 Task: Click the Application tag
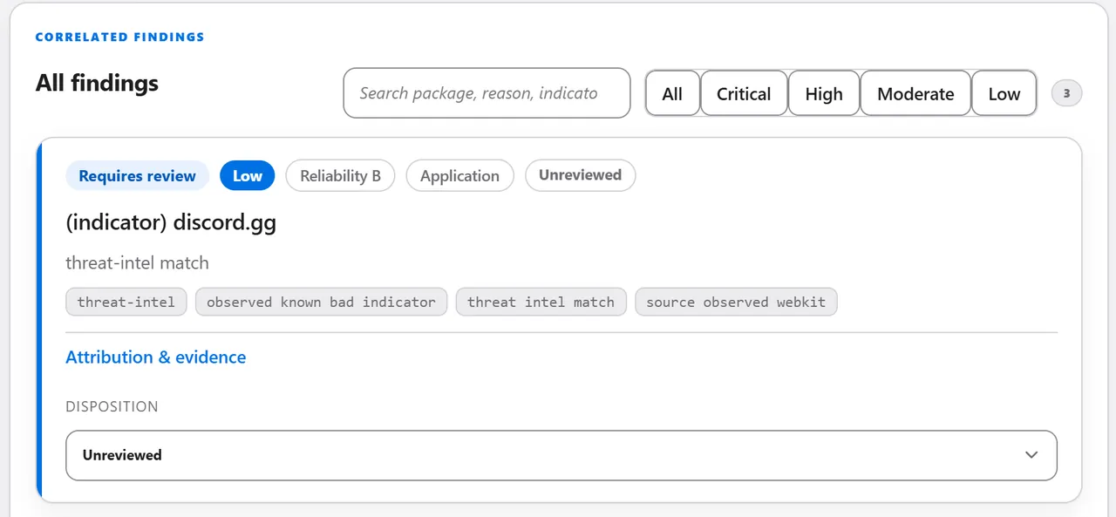click(x=459, y=175)
